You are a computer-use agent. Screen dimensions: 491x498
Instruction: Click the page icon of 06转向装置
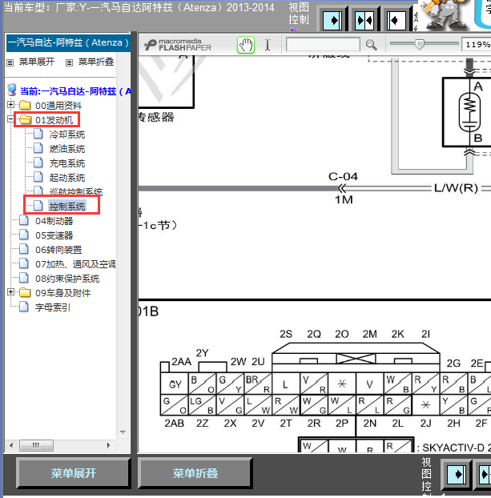(x=24, y=249)
